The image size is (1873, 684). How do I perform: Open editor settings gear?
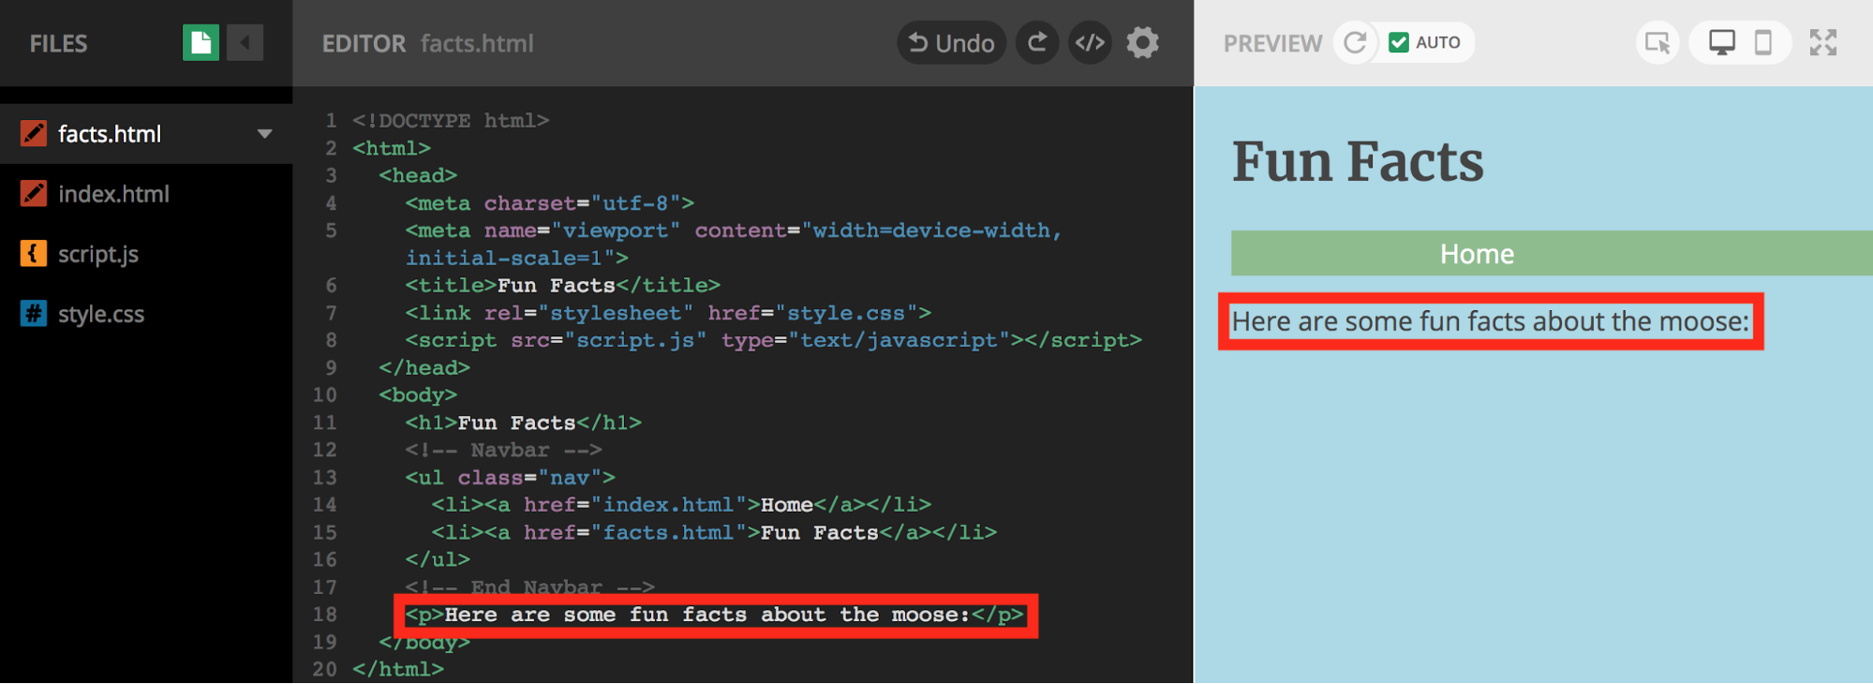tap(1142, 43)
